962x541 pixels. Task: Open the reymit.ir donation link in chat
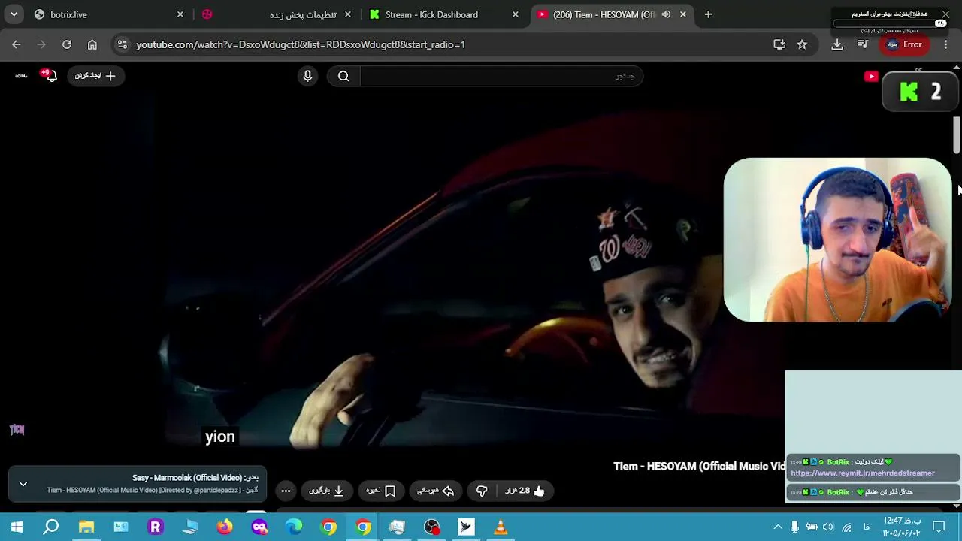pyautogui.click(x=863, y=473)
